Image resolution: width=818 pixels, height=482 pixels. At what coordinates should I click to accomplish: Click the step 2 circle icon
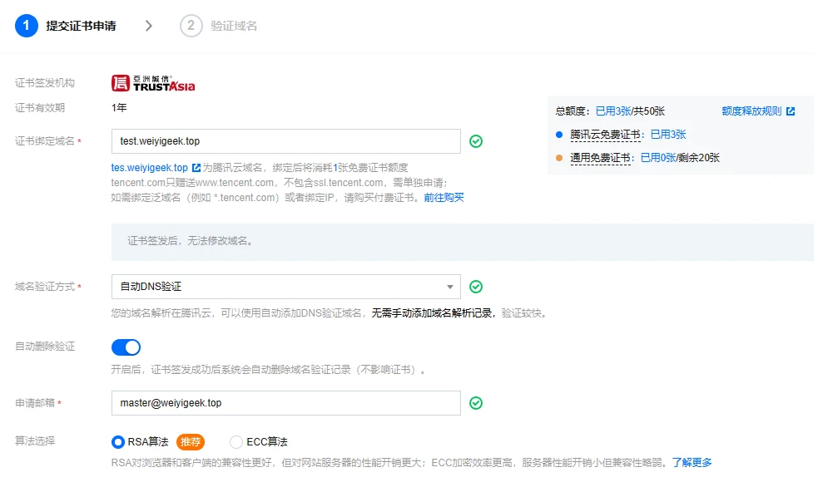click(191, 26)
